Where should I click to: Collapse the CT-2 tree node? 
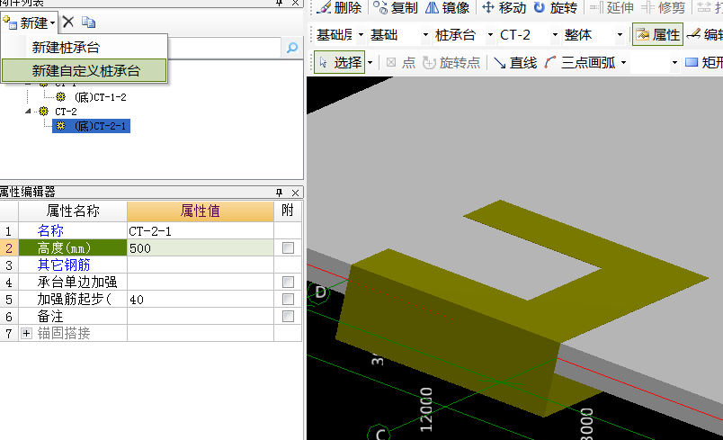[x=28, y=112]
